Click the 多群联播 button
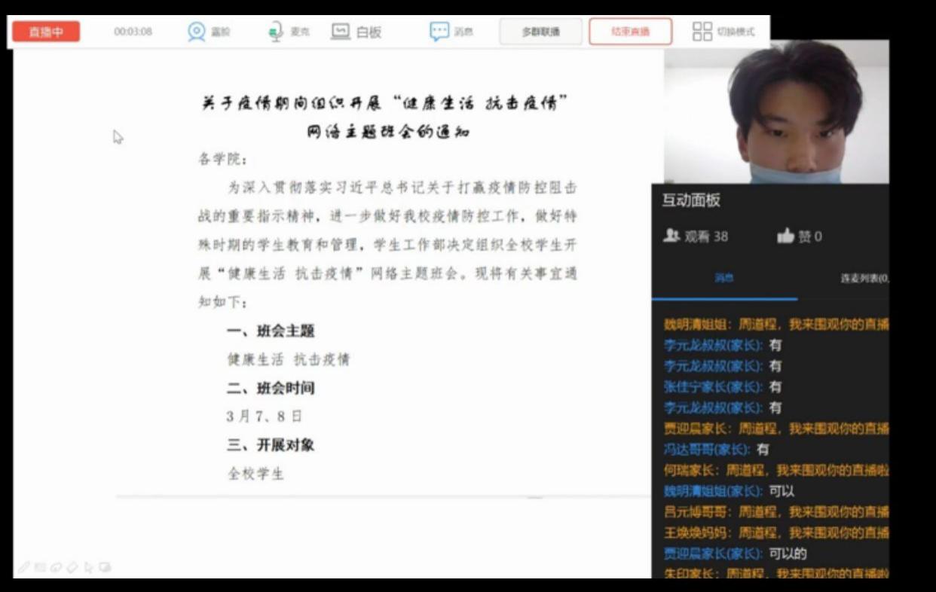Viewport: 936px width, 592px height. [540, 32]
